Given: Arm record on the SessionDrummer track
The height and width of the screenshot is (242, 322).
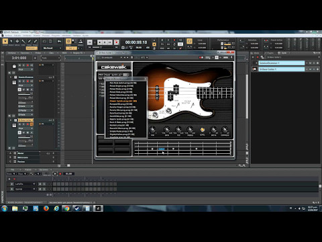Looking at the screenshot, I should 28,81.
